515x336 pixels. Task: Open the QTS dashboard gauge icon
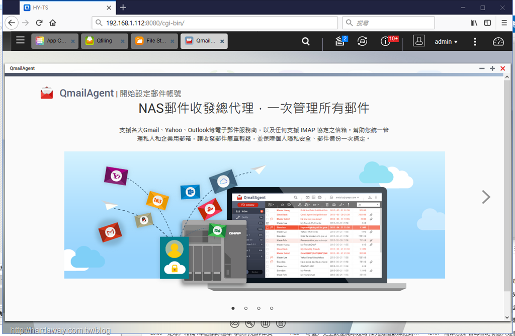coord(498,41)
